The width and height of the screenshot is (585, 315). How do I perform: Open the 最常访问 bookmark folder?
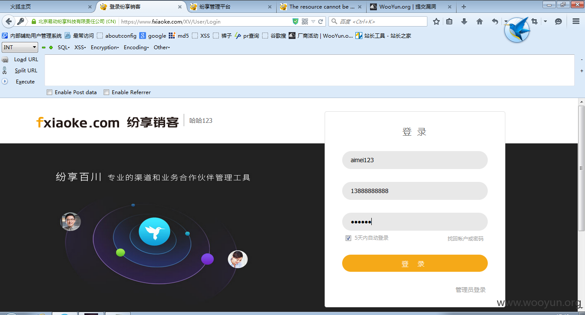pos(79,36)
